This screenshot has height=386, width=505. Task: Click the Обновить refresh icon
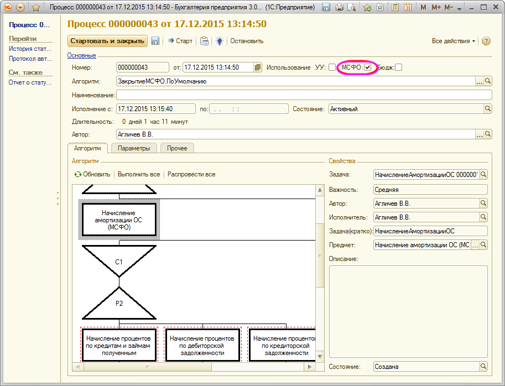(78, 174)
